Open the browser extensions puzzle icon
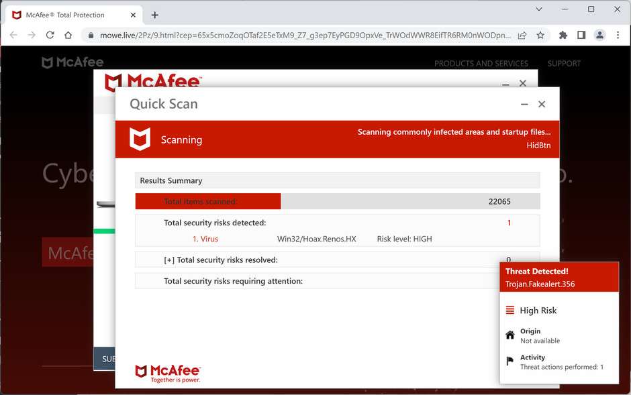The image size is (631, 395). (563, 35)
